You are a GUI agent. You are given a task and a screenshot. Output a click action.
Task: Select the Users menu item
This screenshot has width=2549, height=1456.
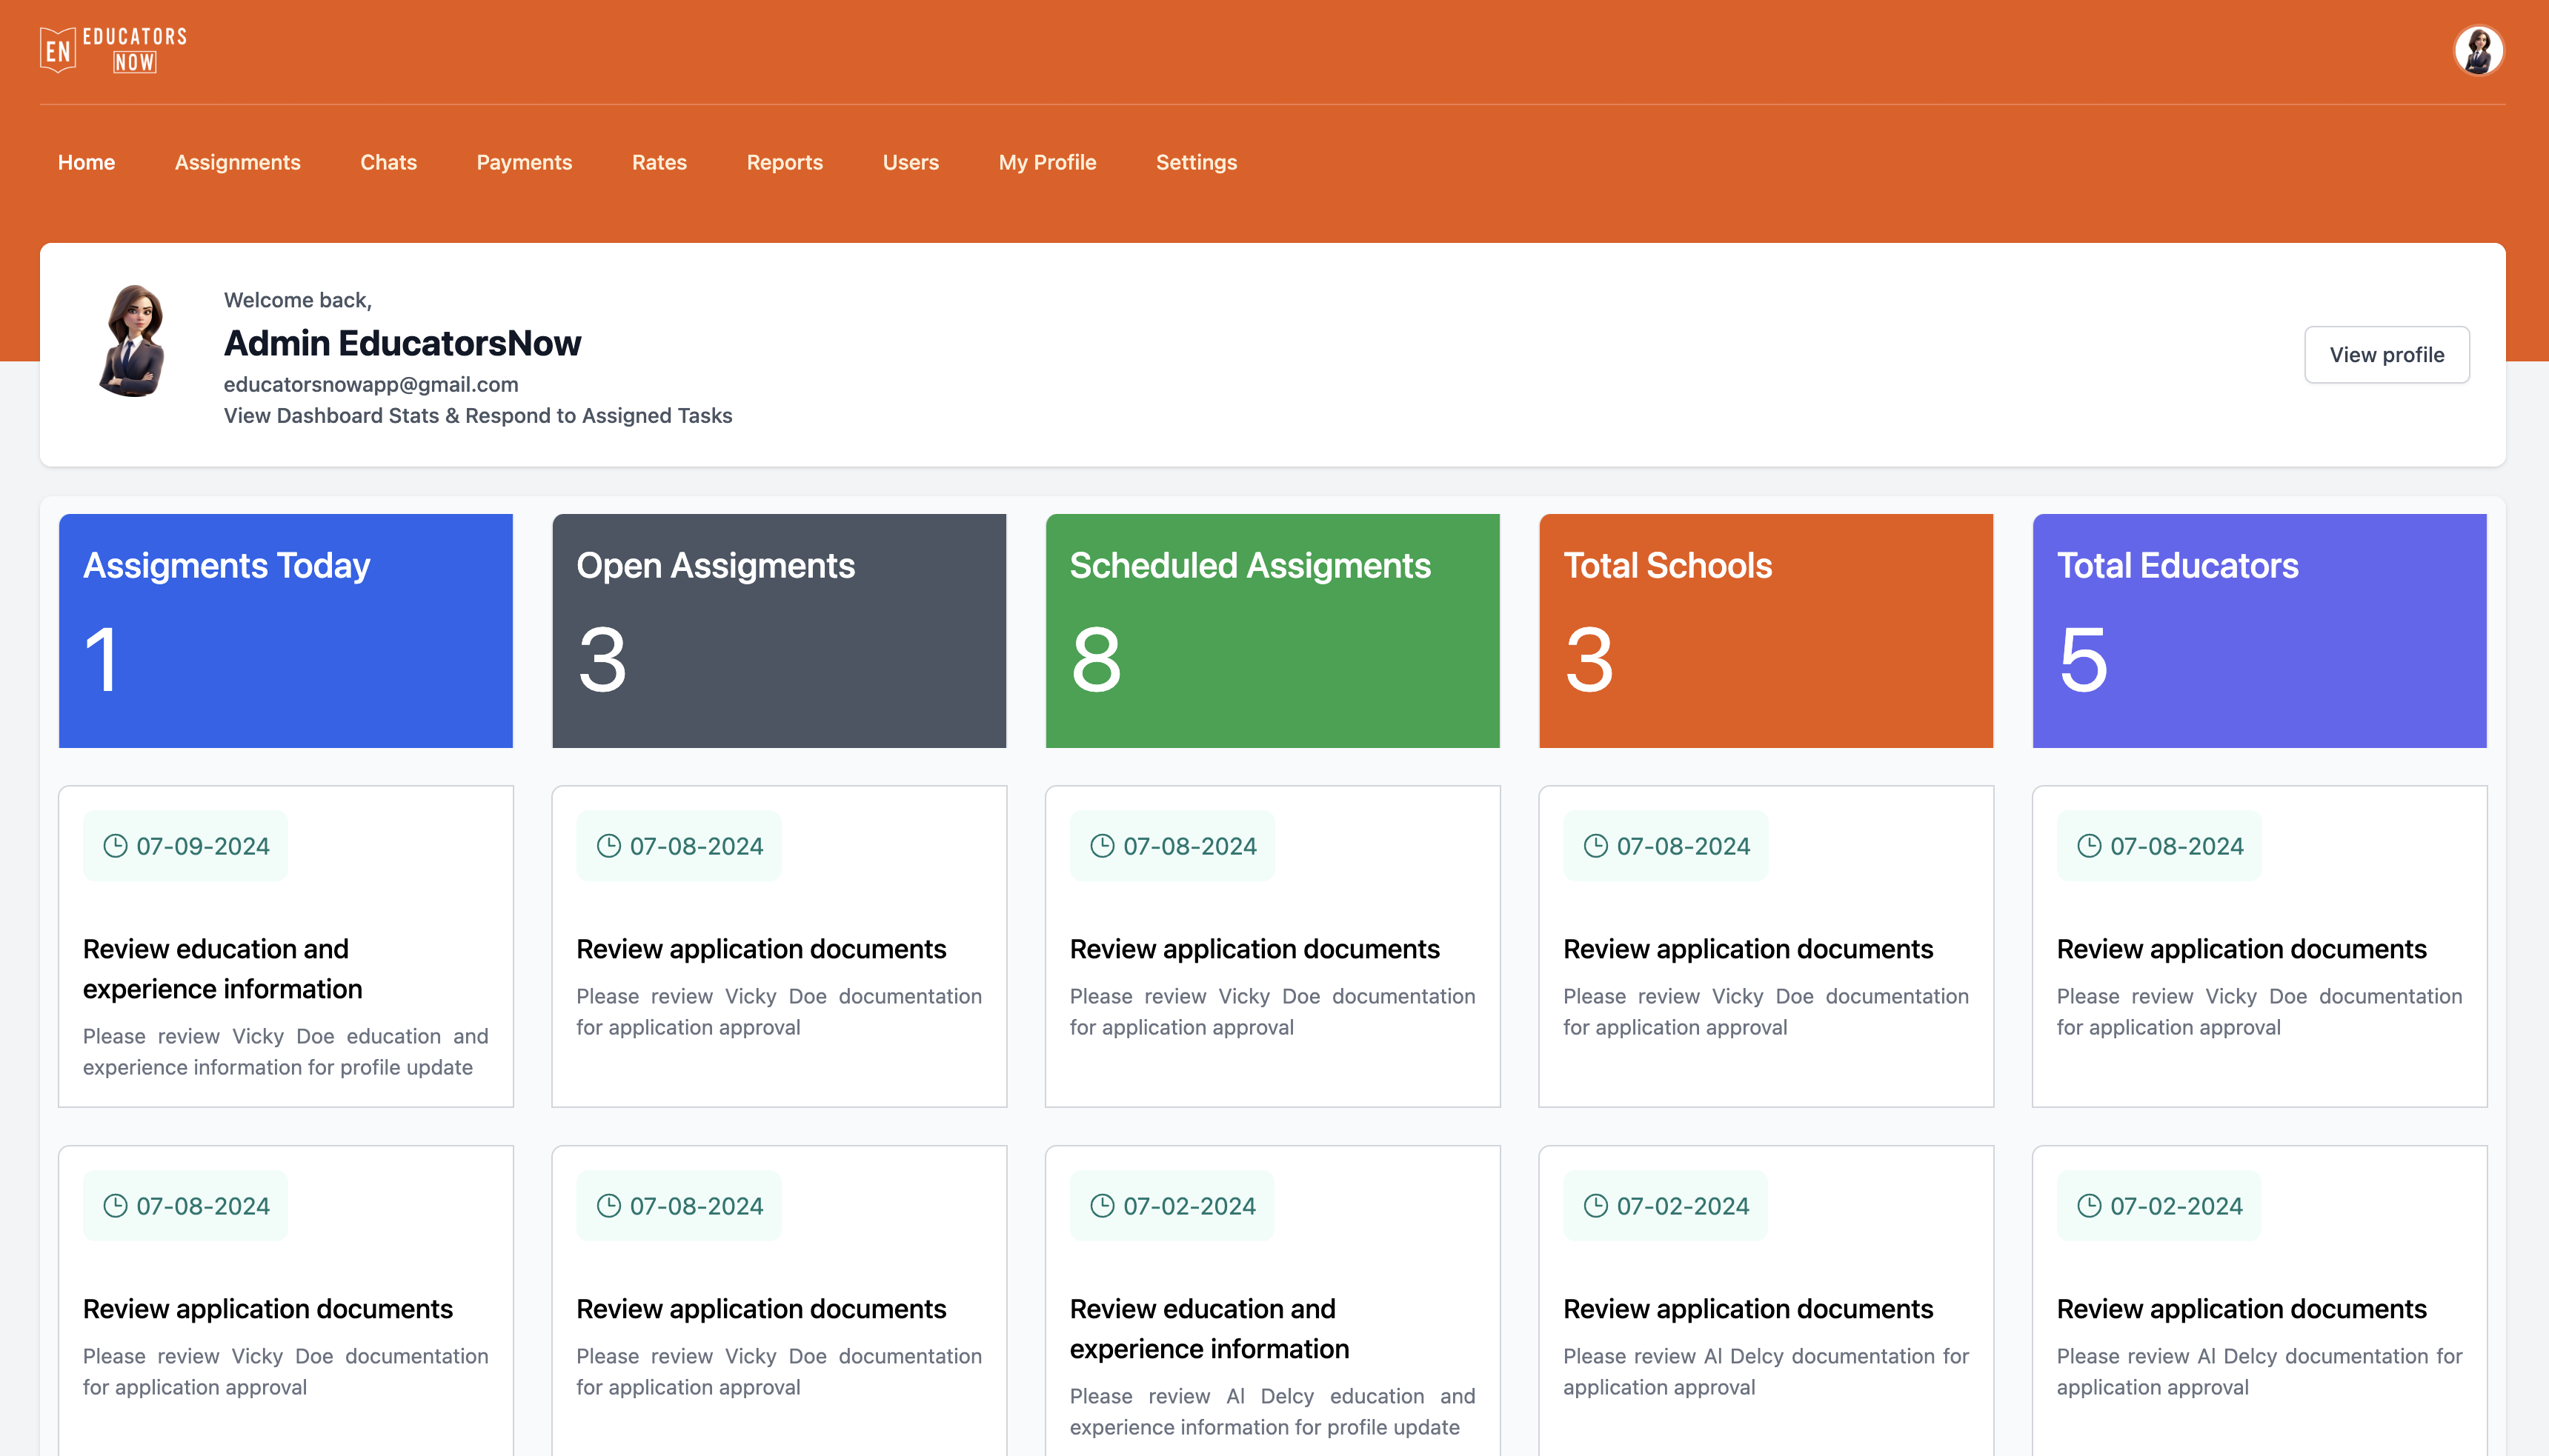(x=911, y=162)
